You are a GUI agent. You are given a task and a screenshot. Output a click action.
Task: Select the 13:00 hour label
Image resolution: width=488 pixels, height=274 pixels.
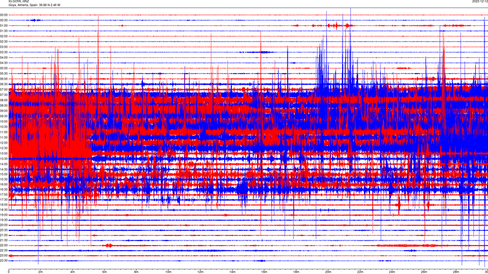tap(4, 153)
